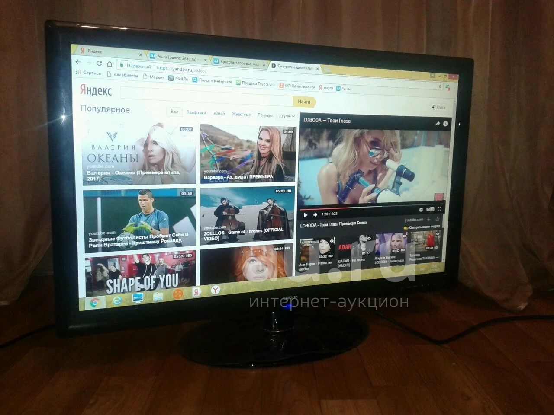
Task: Open the 'Shape of You' video thumbnail
Action: point(140,274)
